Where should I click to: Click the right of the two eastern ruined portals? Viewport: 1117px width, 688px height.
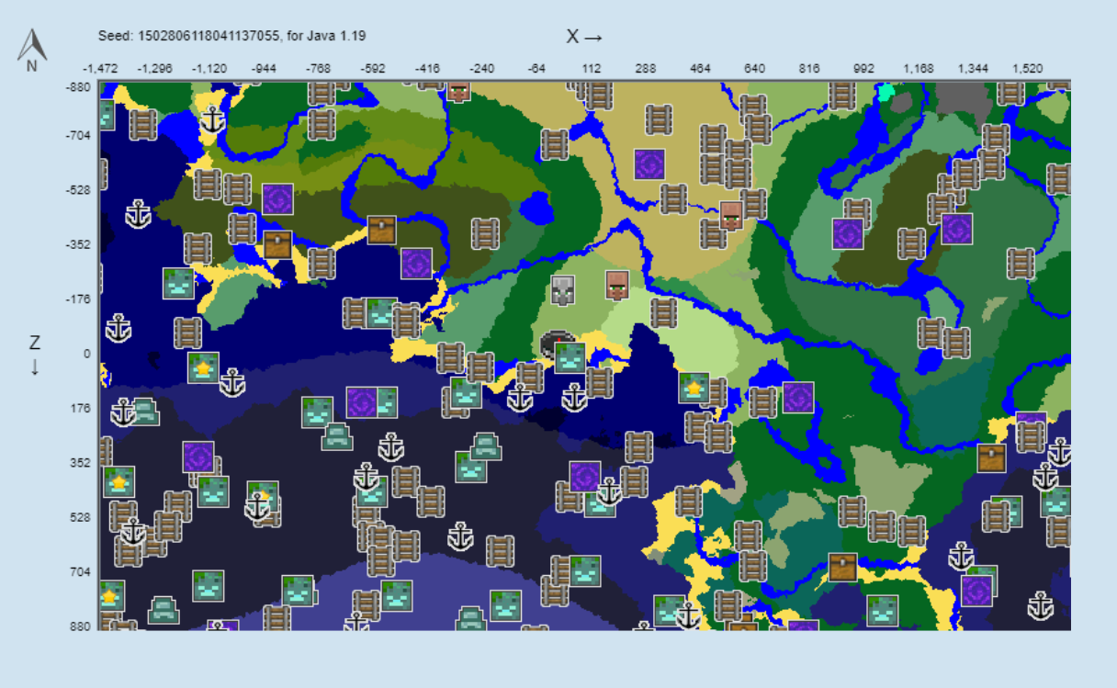(x=957, y=229)
